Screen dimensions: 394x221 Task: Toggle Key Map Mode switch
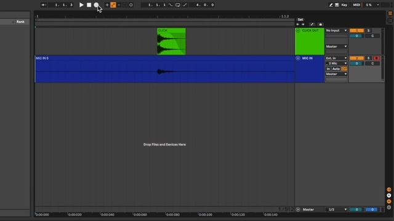pyautogui.click(x=344, y=5)
